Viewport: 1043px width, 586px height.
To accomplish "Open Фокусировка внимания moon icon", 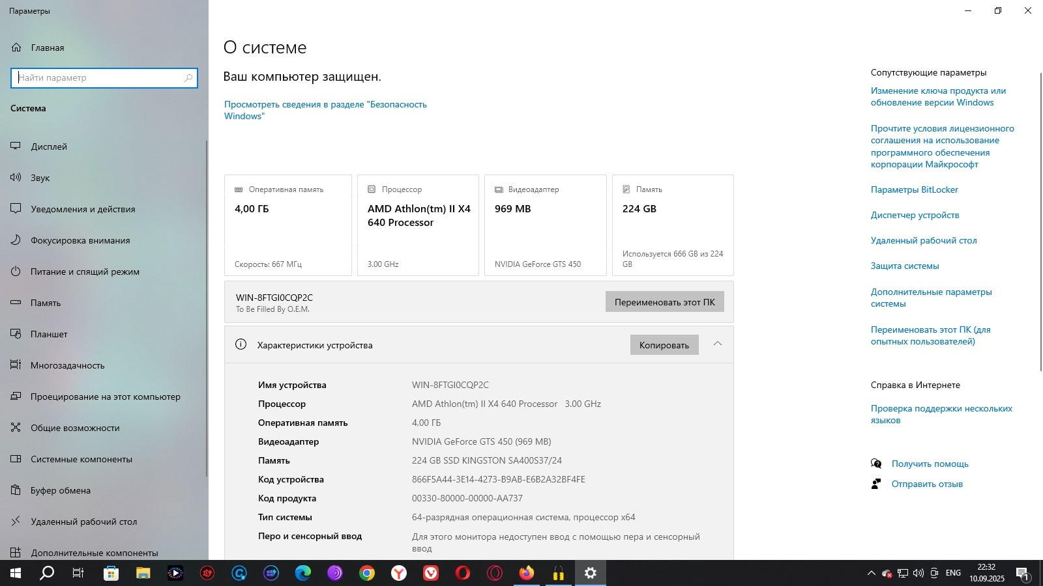I will (16, 240).
